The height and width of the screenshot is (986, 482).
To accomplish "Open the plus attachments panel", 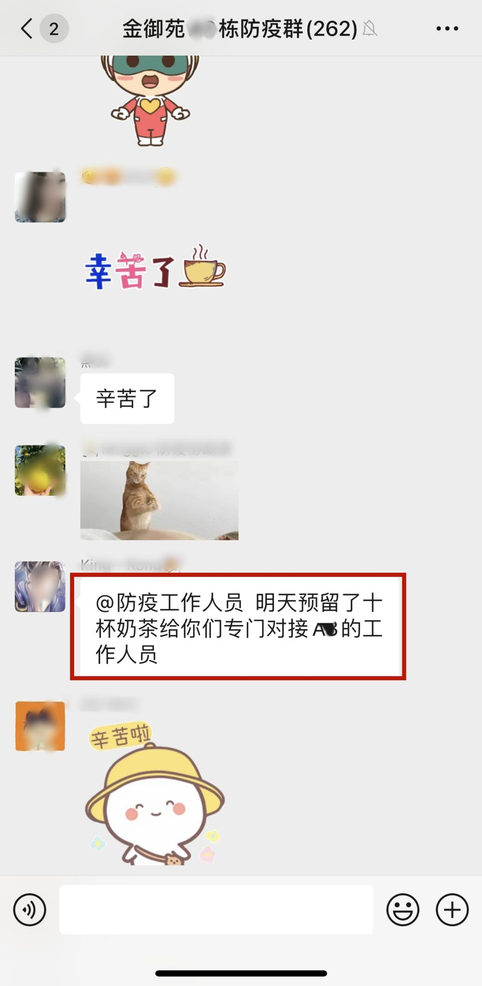I will (452, 910).
